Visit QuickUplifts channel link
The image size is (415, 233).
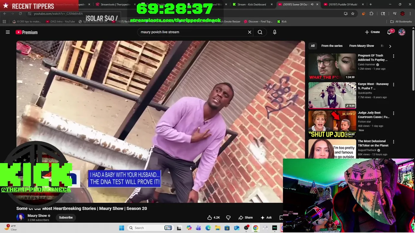point(365,93)
